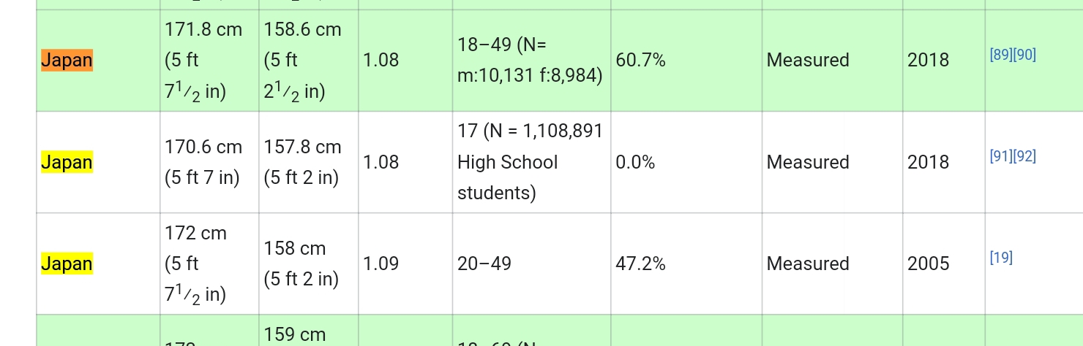Click Measured in the 60.7% row
The image size is (1083, 346).
(x=808, y=60)
